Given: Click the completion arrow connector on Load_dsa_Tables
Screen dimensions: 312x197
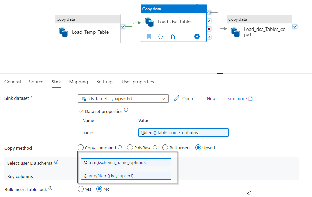Looking at the screenshot, I should [209, 37].
